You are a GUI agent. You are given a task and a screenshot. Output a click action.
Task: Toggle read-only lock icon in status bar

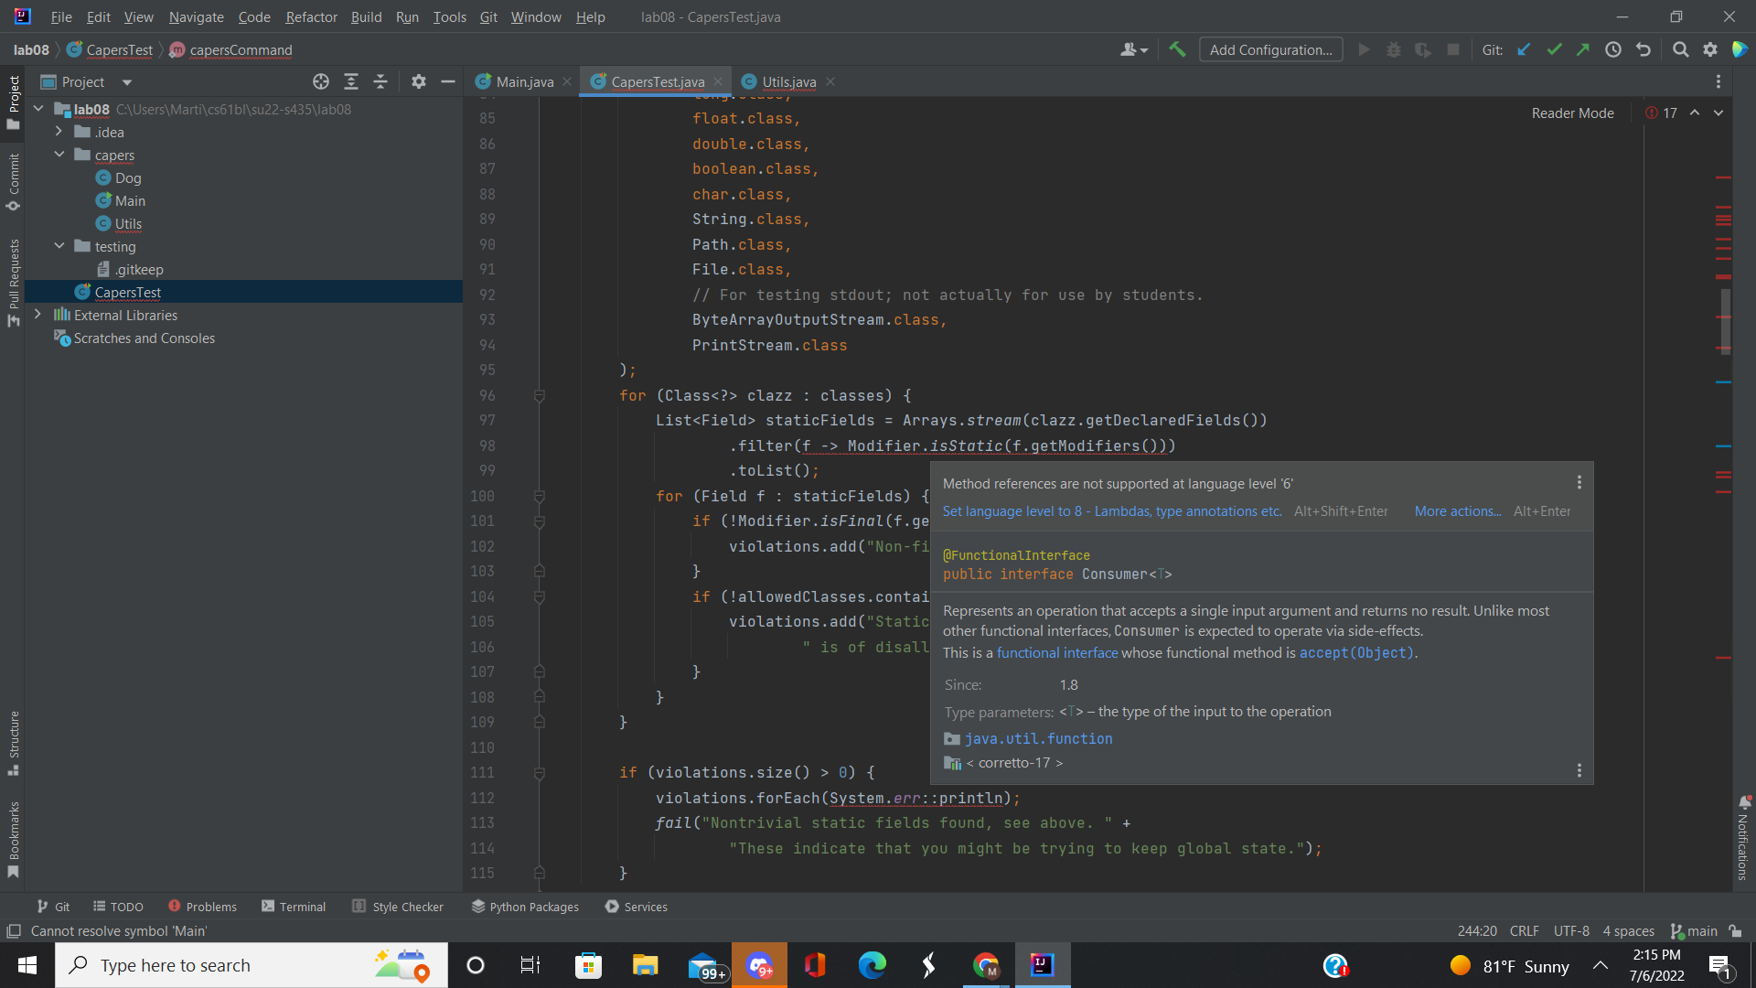(1735, 930)
